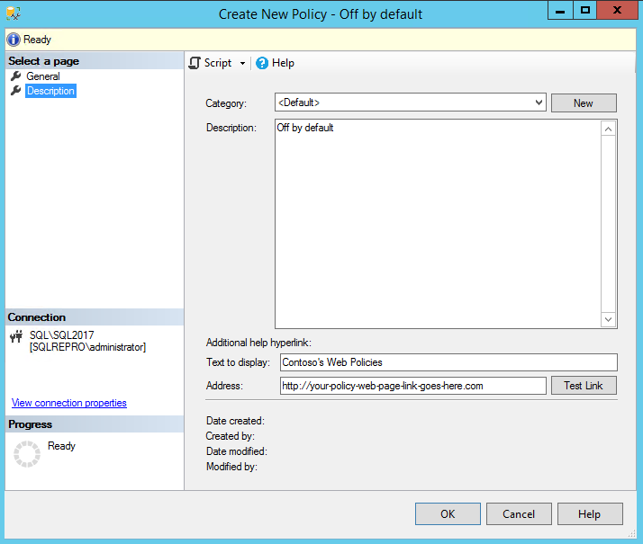Click the OK button
643x544 pixels.
tap(448, 513)
